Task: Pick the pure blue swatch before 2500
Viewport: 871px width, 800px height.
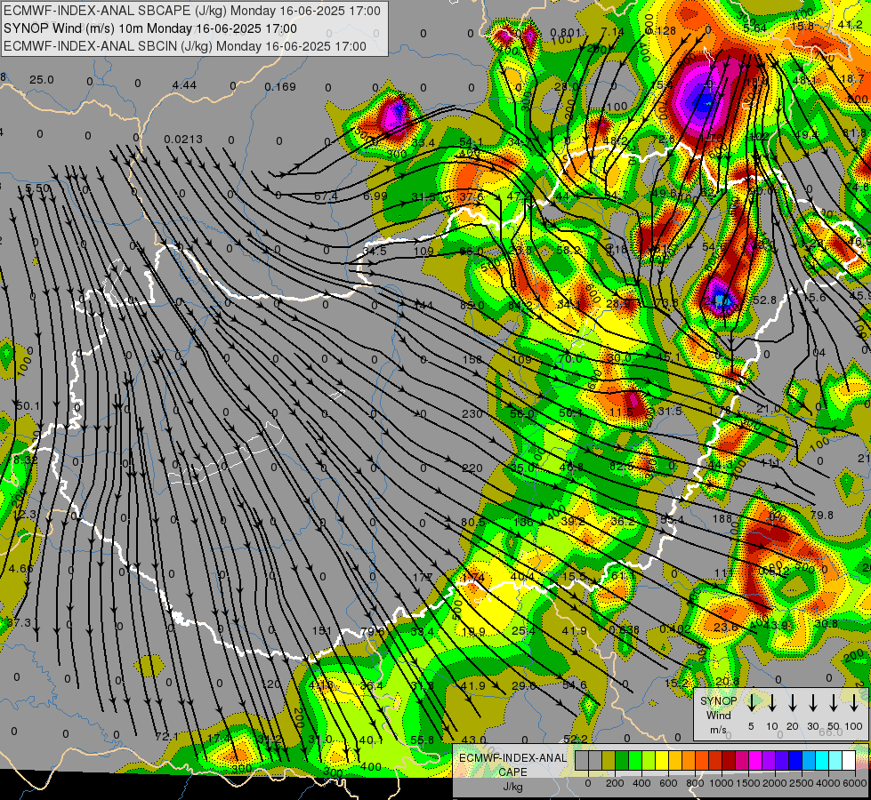Action: pos(794,761)
